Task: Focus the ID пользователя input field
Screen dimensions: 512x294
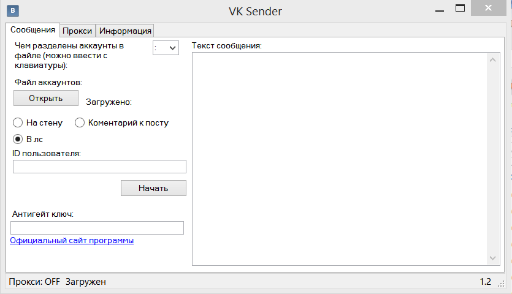Action: click(99, 167)
